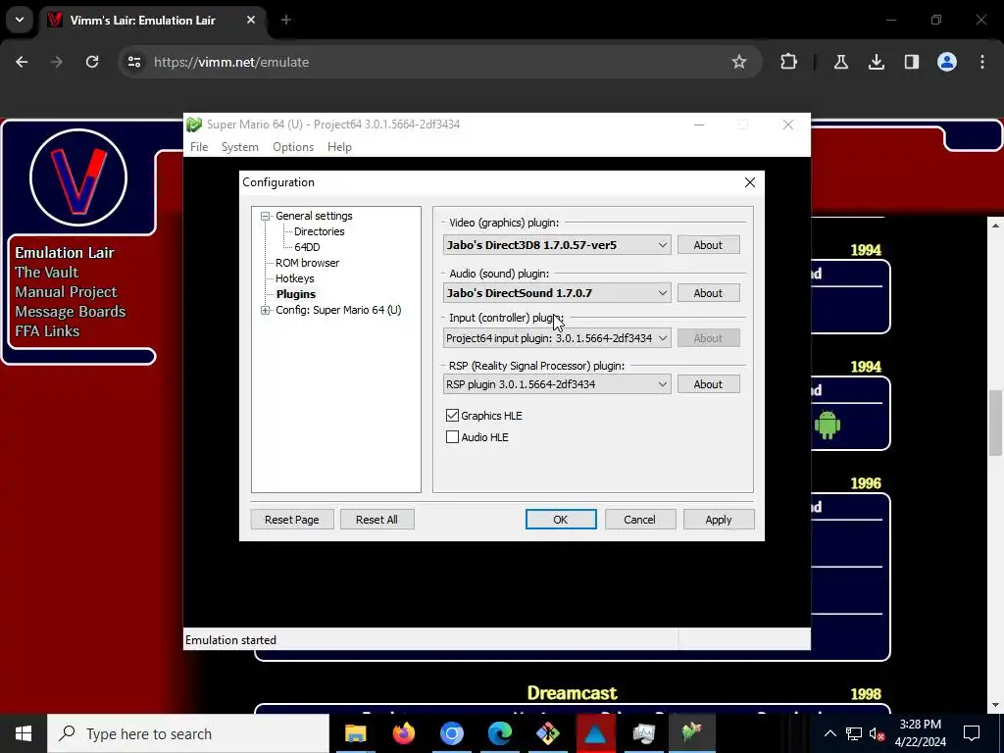This screenshot has height=753, width=1004.
Task: Open the System menu in Project64
Action: [240, 147]
